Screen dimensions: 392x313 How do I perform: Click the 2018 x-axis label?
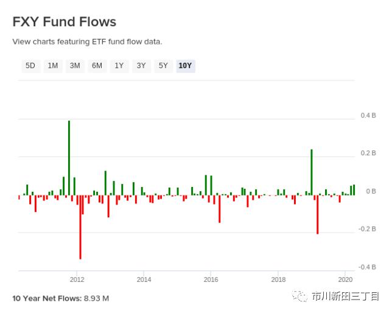click(278, 280)
